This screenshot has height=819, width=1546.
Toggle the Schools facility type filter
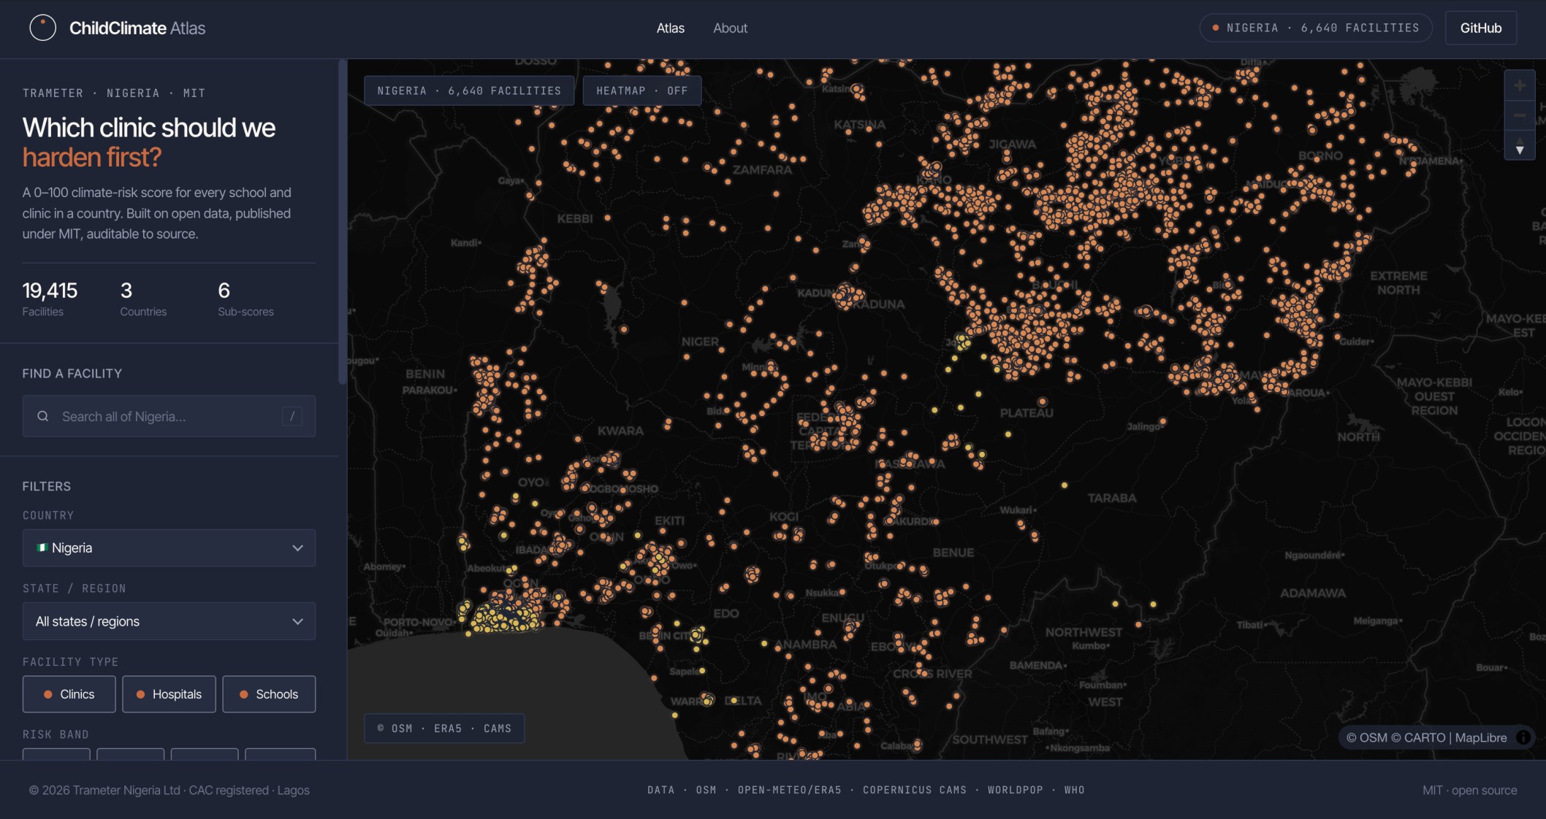tap(269, 694)
